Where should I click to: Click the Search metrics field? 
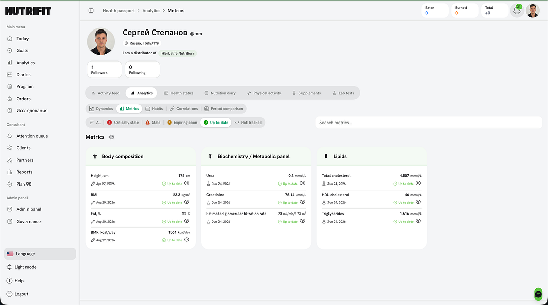click(x=429, y=123)
